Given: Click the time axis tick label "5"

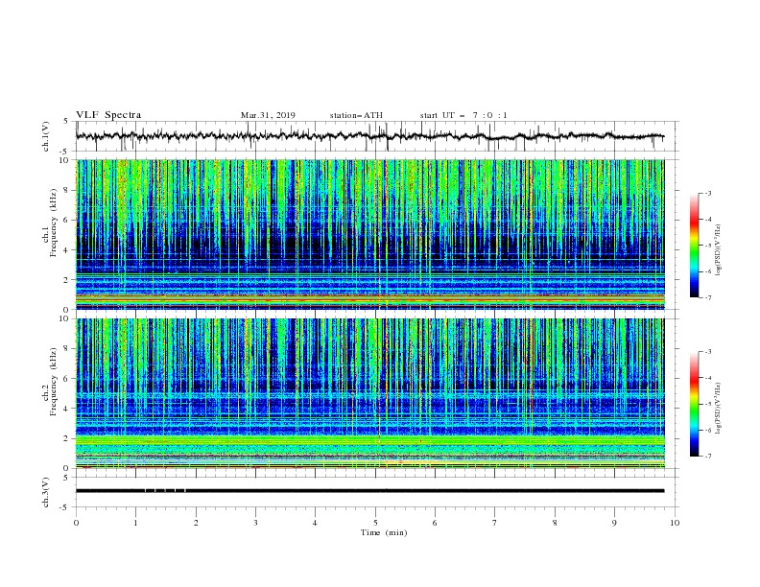Looking at the screenshot, I should coord(375,523).
